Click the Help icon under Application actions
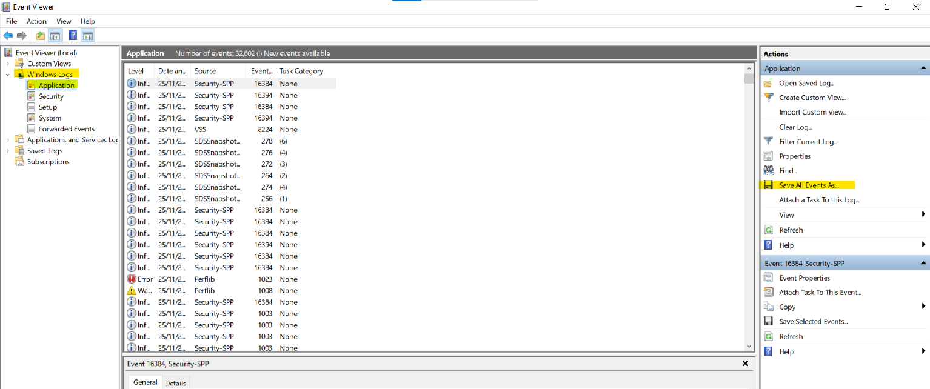 [x=768, y=245]
